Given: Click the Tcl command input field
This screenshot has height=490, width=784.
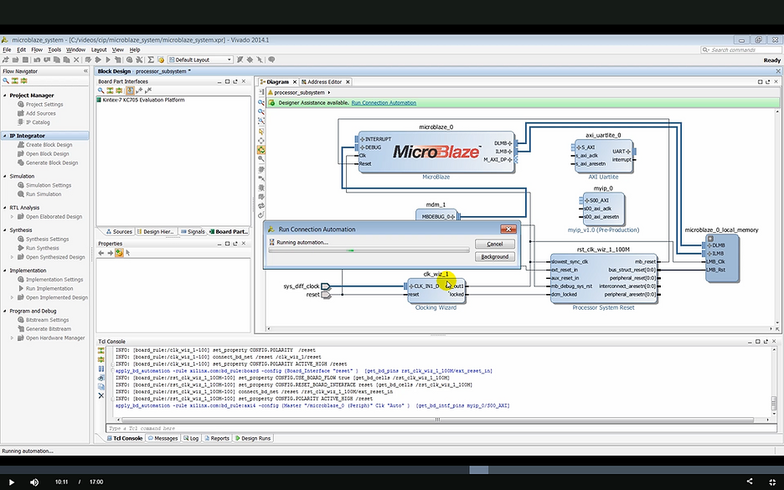Looking at the screenshot, I should 251,427.
